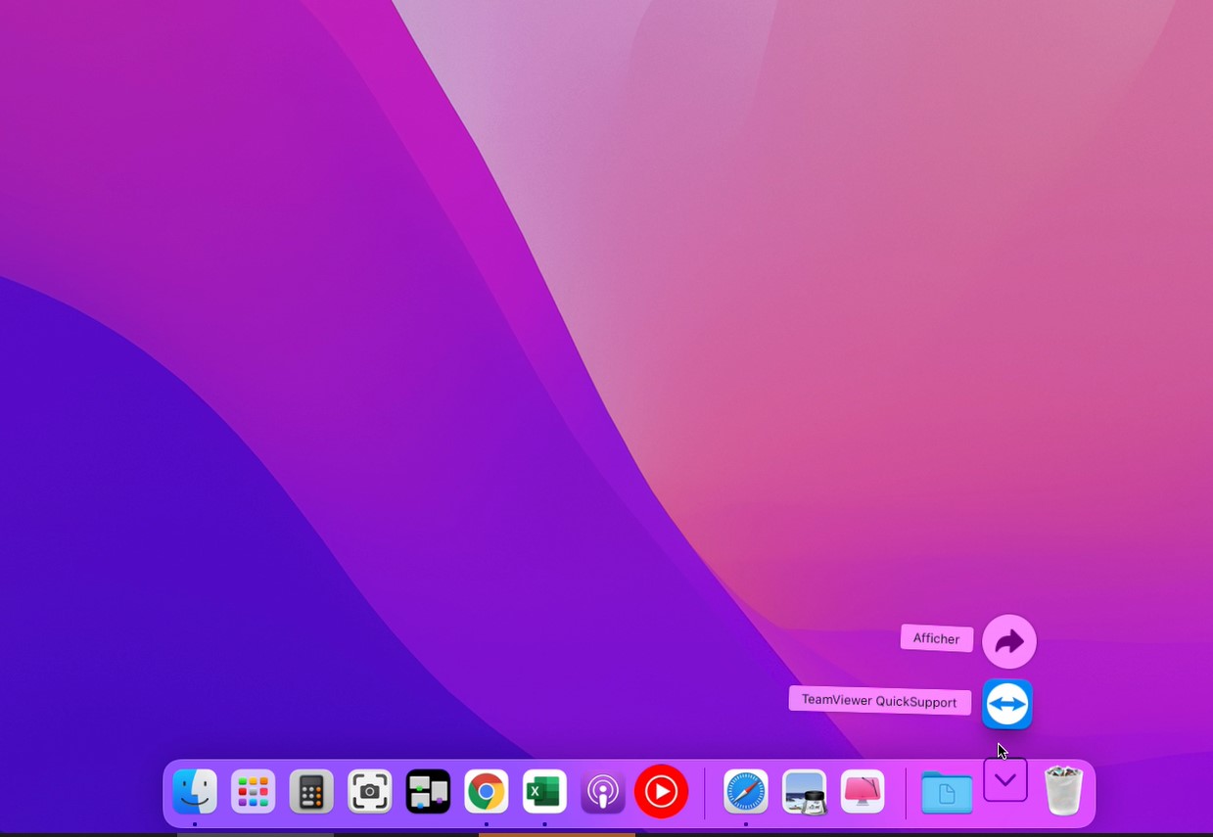This screenshot has height=837, width=1213.
Task: Click the curved arrow Afficher button
Action: (x=1009, y=641)
